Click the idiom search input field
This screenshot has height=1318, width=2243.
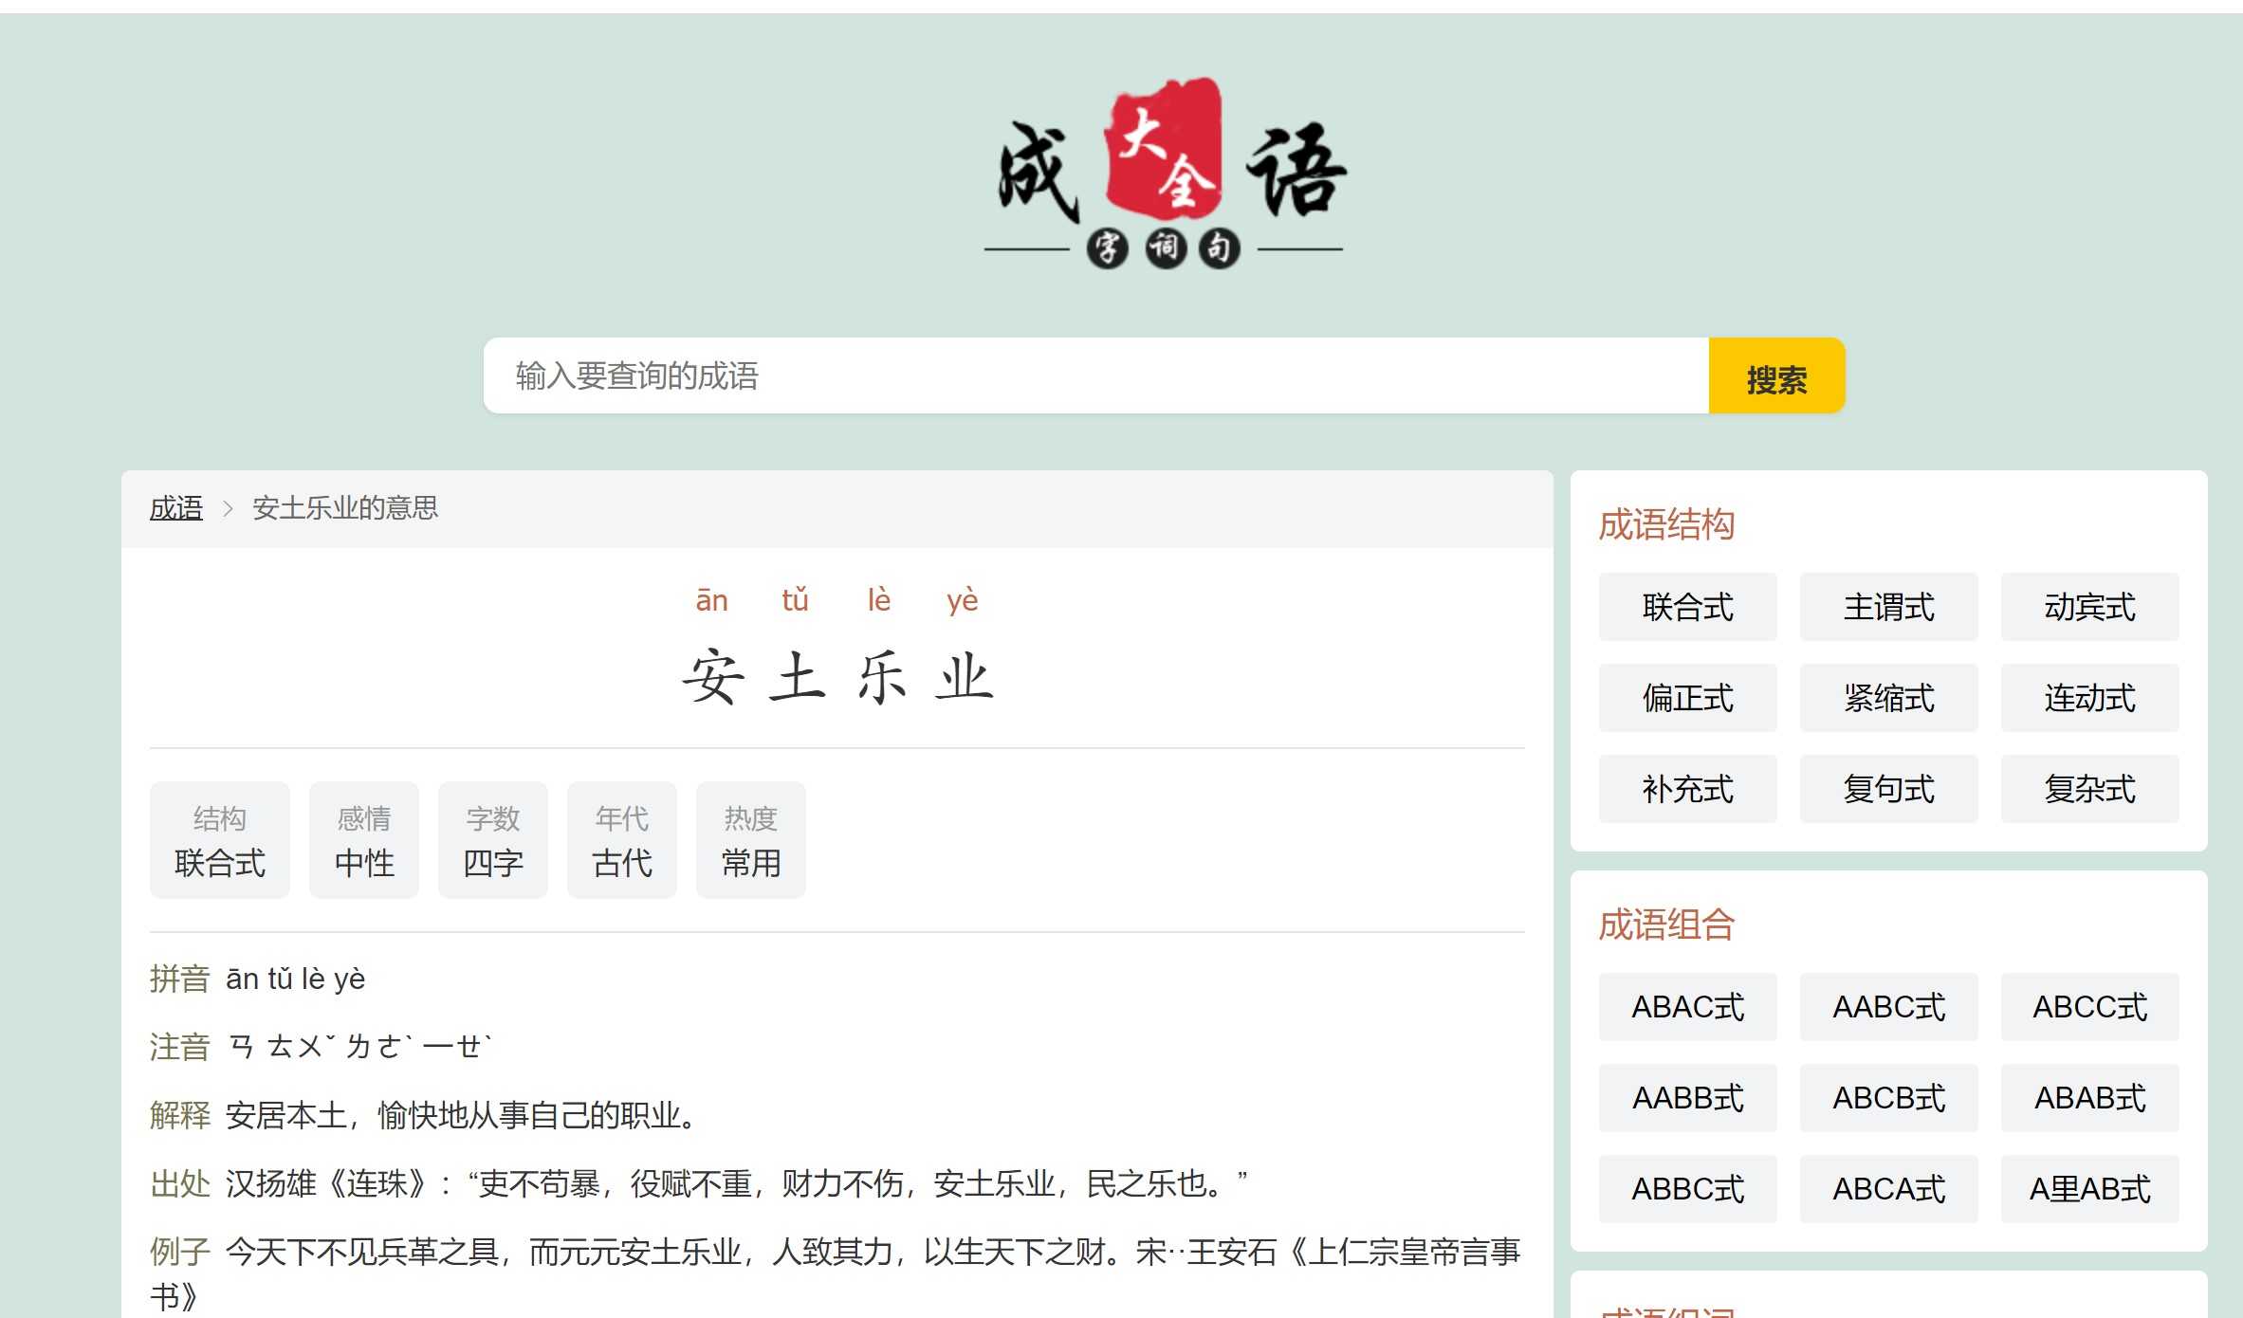[x=1096, y=375]
